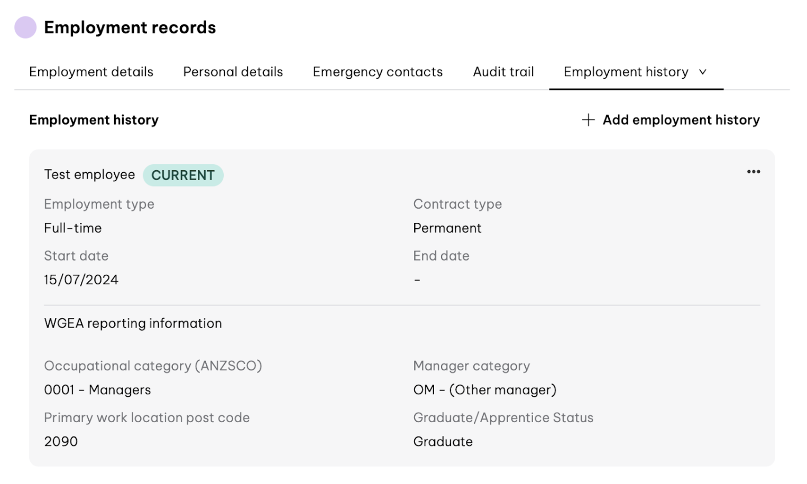Click the 0001 - Managers occupational category

coord(97,390)
